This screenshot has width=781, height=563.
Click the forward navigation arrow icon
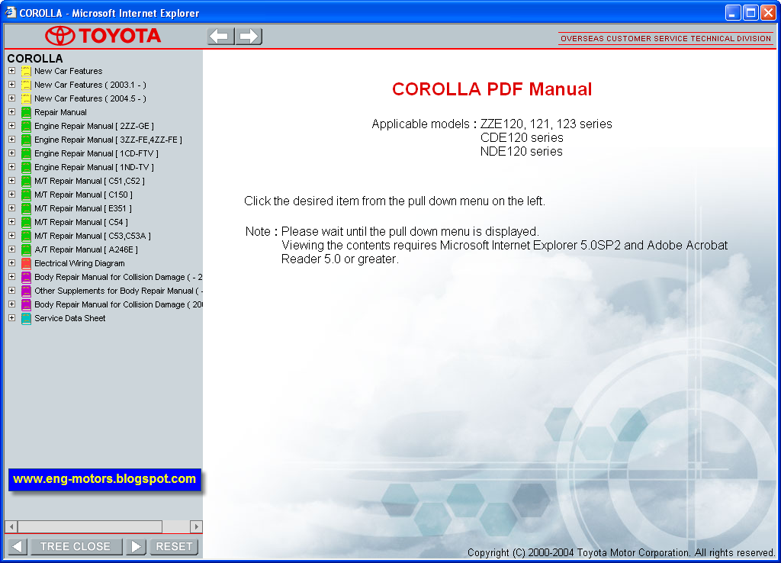tap(249, 35)
